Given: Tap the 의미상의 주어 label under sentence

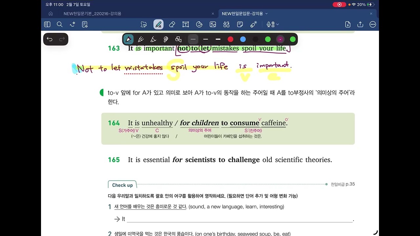Looking at the screenshot, I should click(200, 130).
